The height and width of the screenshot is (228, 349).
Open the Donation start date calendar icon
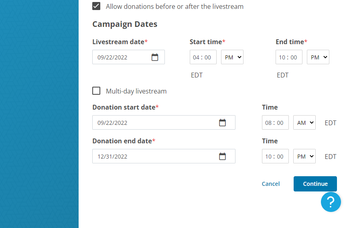[222, 123]
